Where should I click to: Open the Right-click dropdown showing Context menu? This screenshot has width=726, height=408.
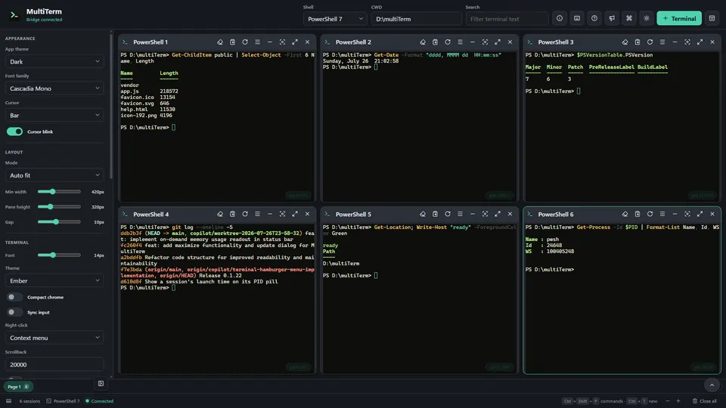coord(54,338)
